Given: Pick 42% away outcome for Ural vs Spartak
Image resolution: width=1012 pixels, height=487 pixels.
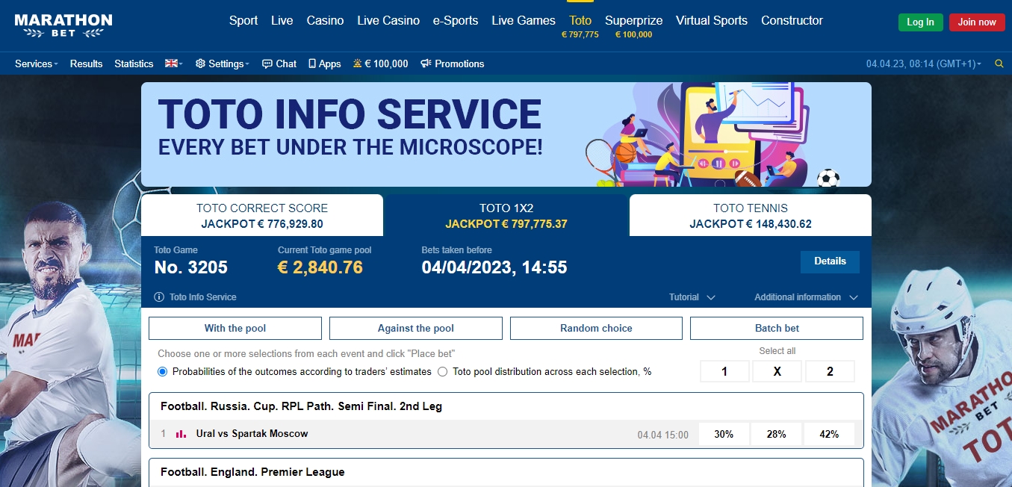Looking at the screenshot, I should (829, 434).
